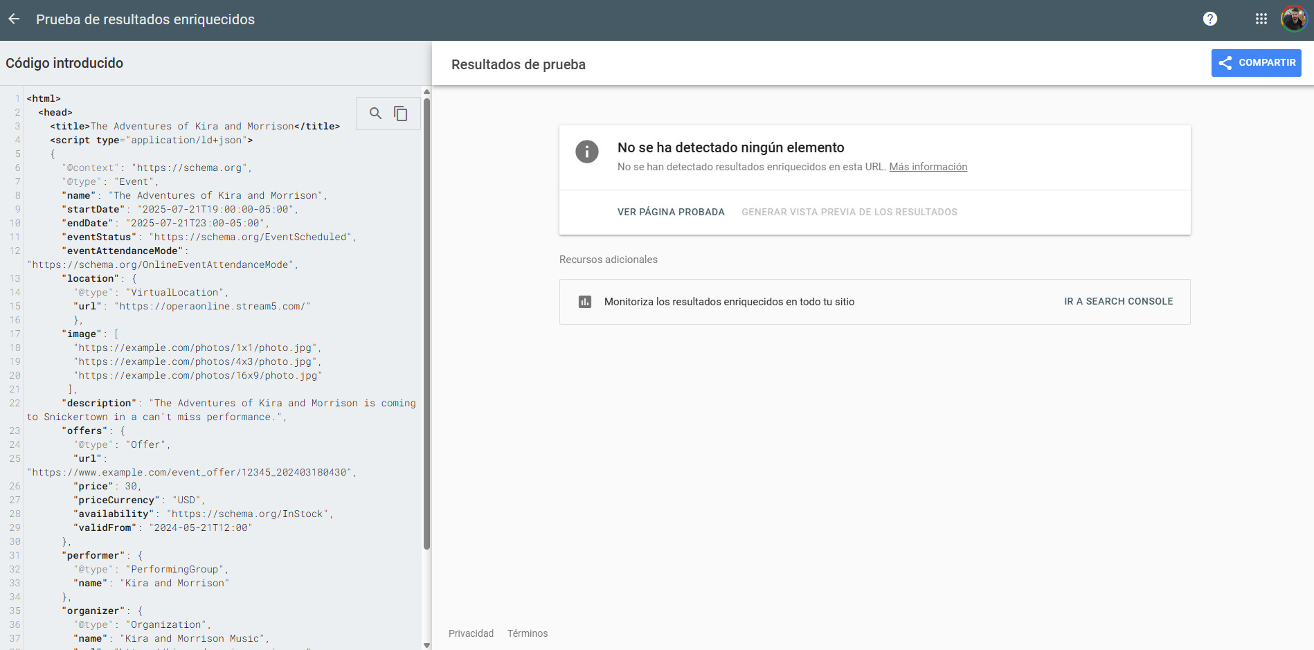This screenshot has width=1314, height=650.
Task: Click GENERAR VISTA PREVIA DE LOS RESULTADOS
Action: tap(849, 212)
